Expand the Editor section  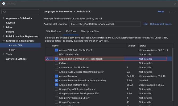tap(4, 27)
